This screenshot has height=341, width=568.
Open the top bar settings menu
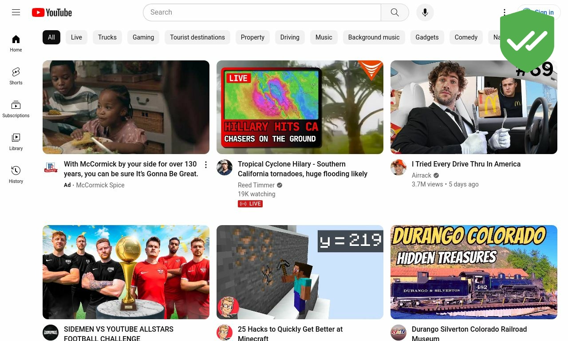(x=505, y=12)
